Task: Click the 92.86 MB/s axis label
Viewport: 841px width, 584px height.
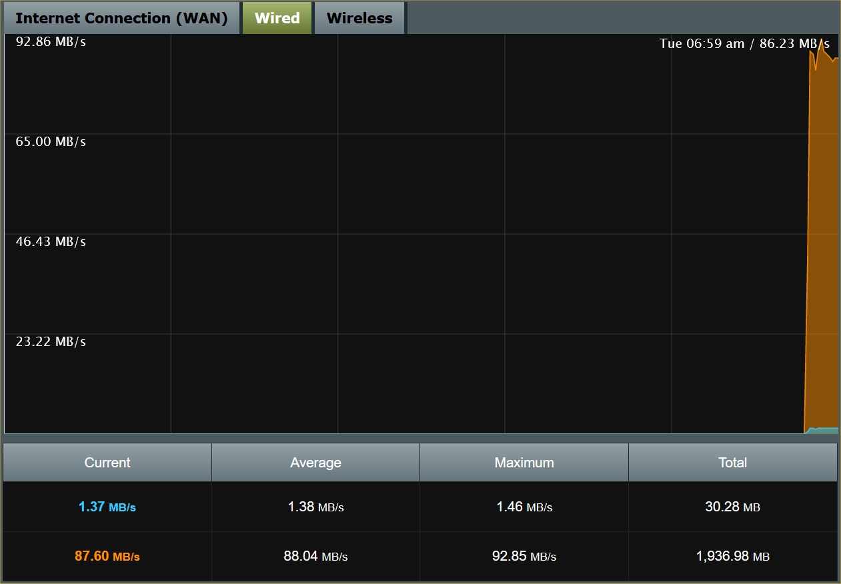Action: tap(51, 42)
